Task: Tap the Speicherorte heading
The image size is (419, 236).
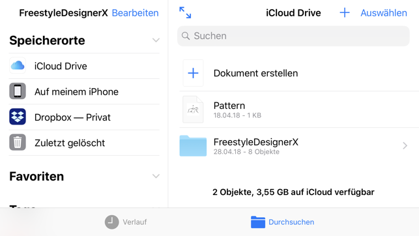Action: click(47, 40)
